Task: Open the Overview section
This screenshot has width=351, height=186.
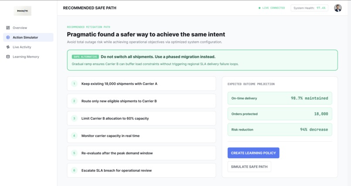Action: tap(28, 28)
